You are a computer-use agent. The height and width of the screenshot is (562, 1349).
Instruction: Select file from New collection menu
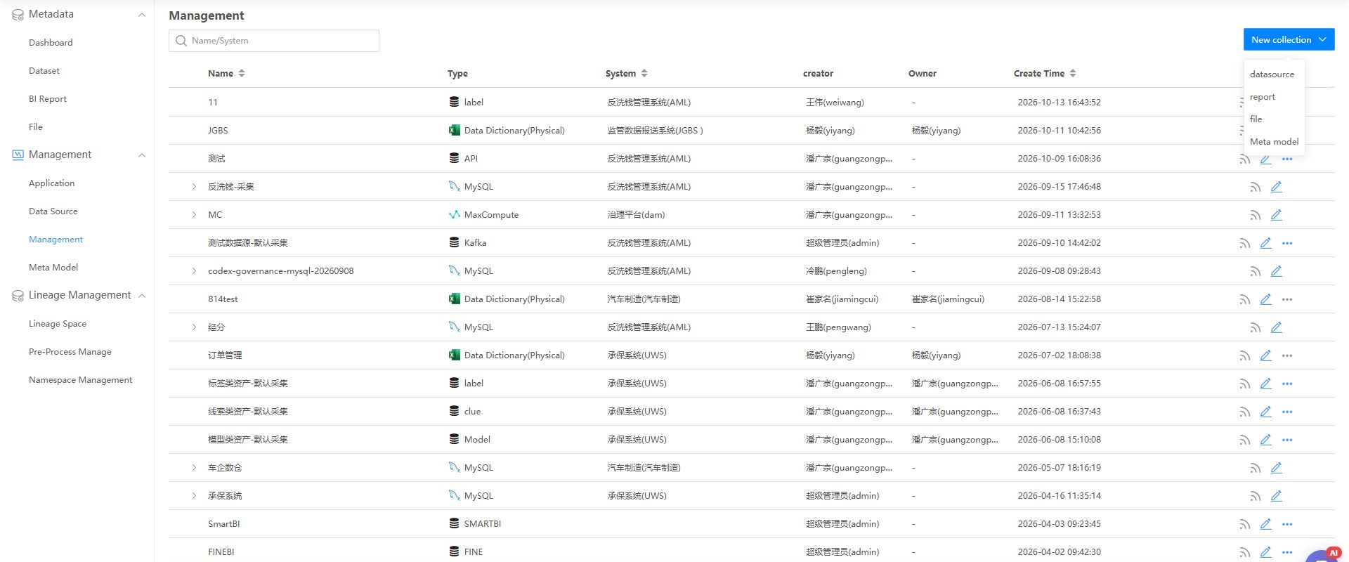click(1256, 119)
